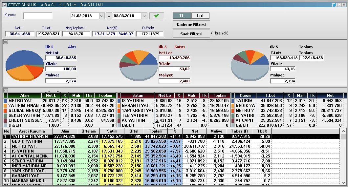Select row 5 A1 CAPITAL MENK
Screen dimensions: 348x187
(x=171, y=156)
